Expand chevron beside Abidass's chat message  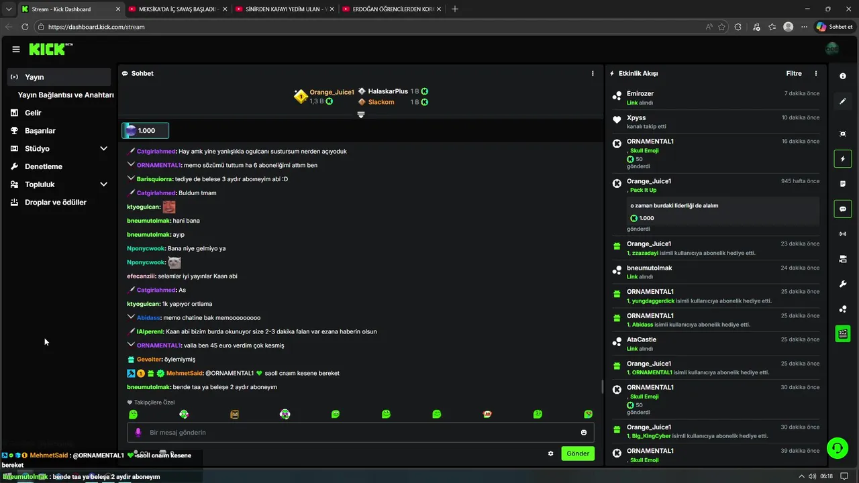pos(131,317)
